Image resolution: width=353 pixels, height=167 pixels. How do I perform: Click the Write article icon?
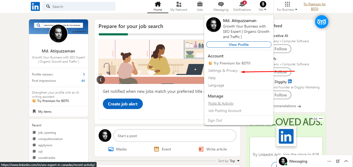(x=201, y=149)
